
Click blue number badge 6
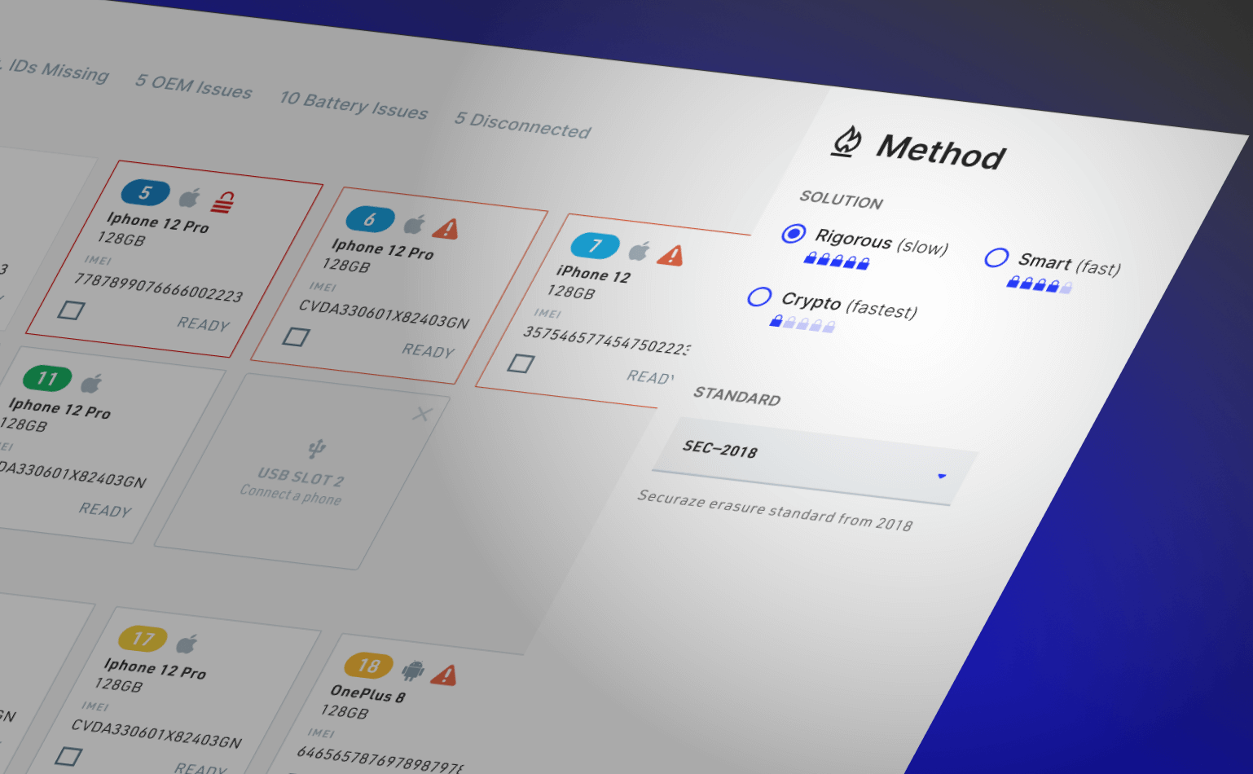pyautogui.click(x=370, y=219)
